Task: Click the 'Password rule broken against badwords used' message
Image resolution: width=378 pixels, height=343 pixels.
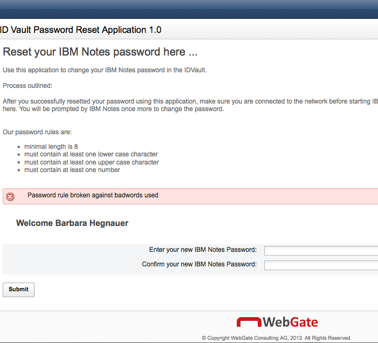Action: (93, 195)
